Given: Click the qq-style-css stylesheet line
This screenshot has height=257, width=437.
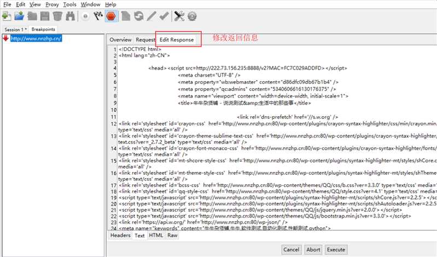Looking at the screenshot, I should tap(278, 191).
